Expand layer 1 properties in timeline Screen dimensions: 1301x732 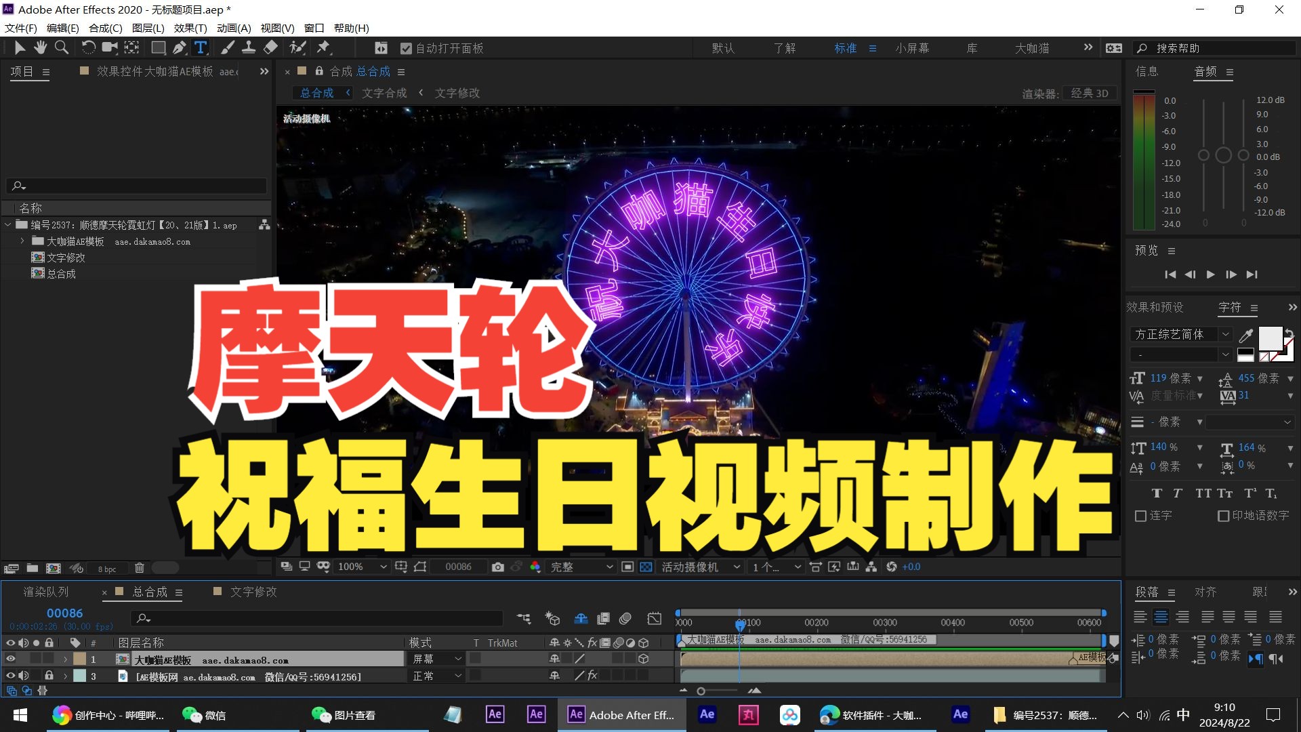click(x=66, y=659)
